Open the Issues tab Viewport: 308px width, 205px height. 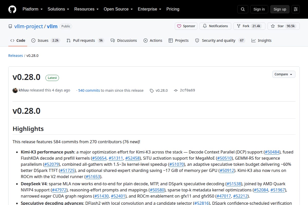coord(46,40)
